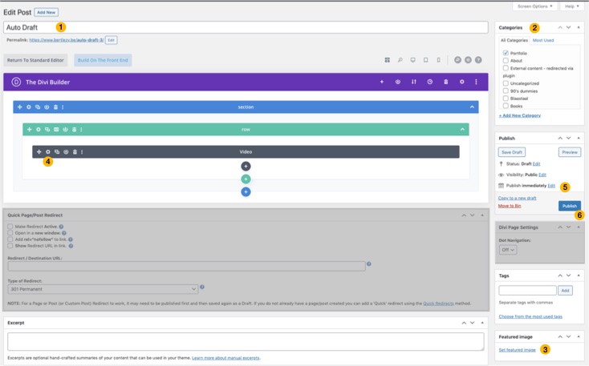Collapse the section using its chevron
589x366 pixels.
click(x=473, y=107)
